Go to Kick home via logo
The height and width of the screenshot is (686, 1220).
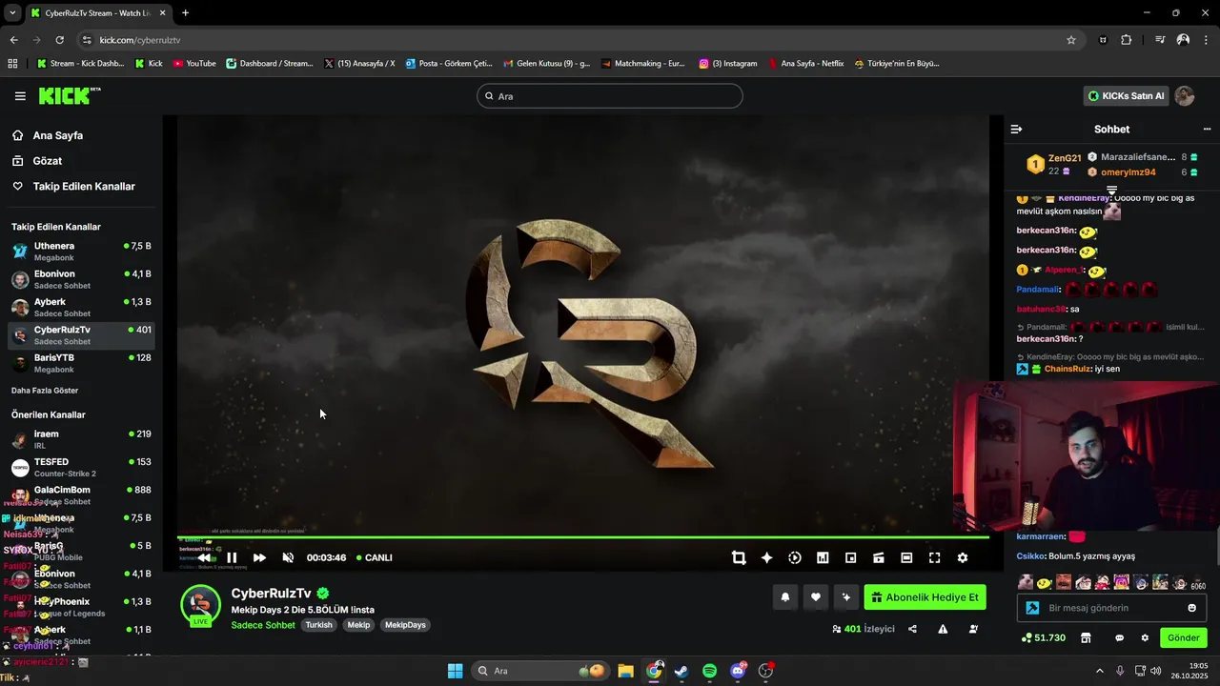(70, 95)
